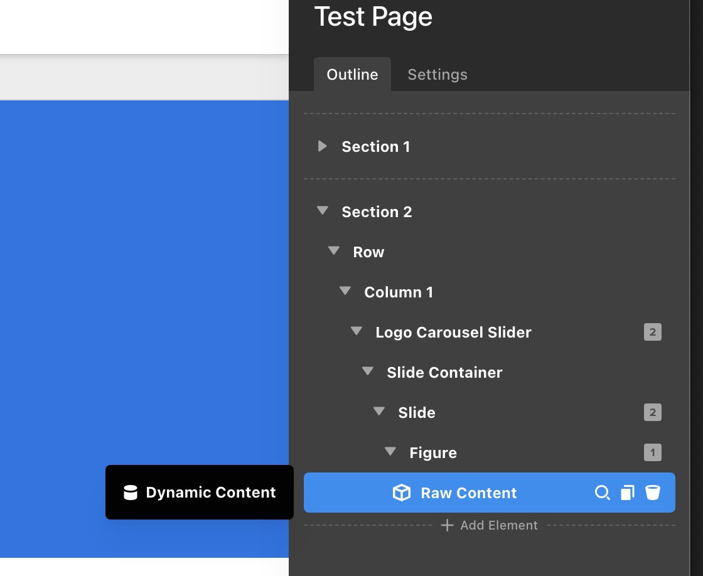Click the badge 2 next to Logo Carousel Slider
Image resolution: width=703 pixels, height=576 pixels.
pos(652,333)
